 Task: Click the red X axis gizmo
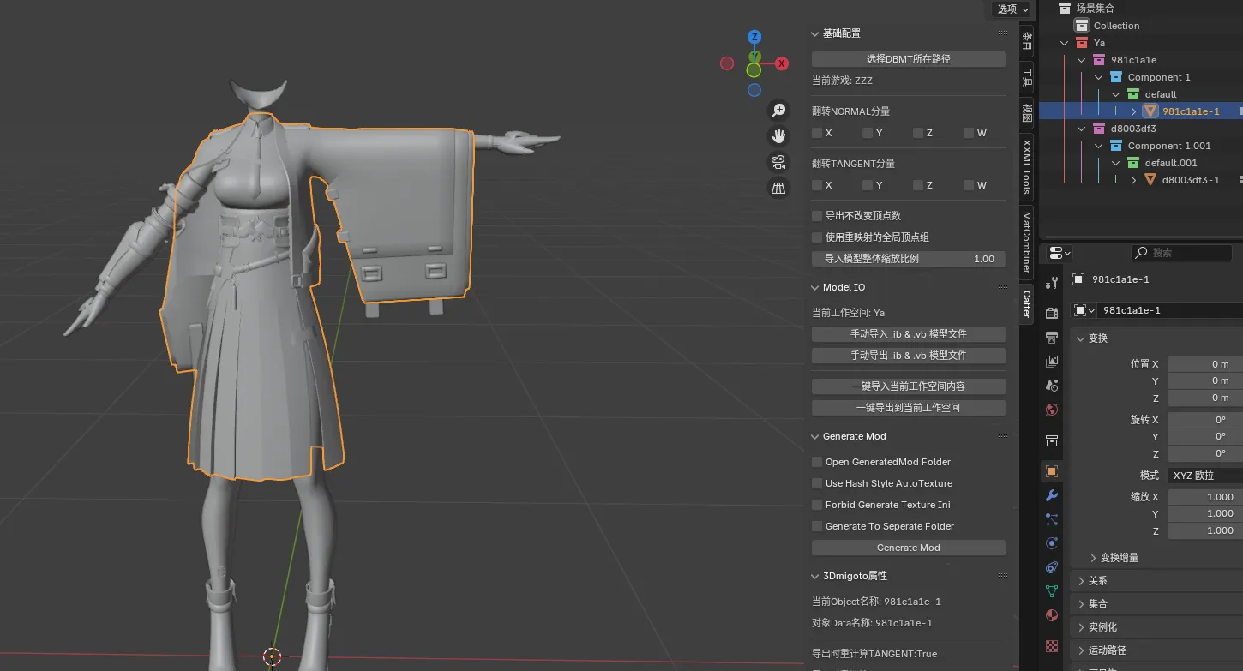pyautogui.click(x=782, y=63)
